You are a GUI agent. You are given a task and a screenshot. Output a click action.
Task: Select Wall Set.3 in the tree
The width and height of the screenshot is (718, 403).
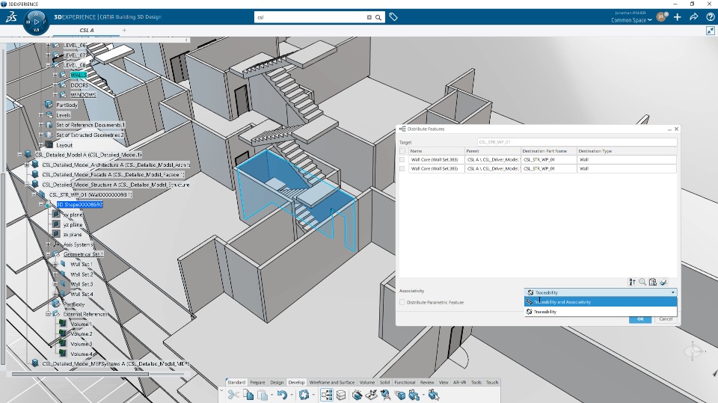coord(82,284)
